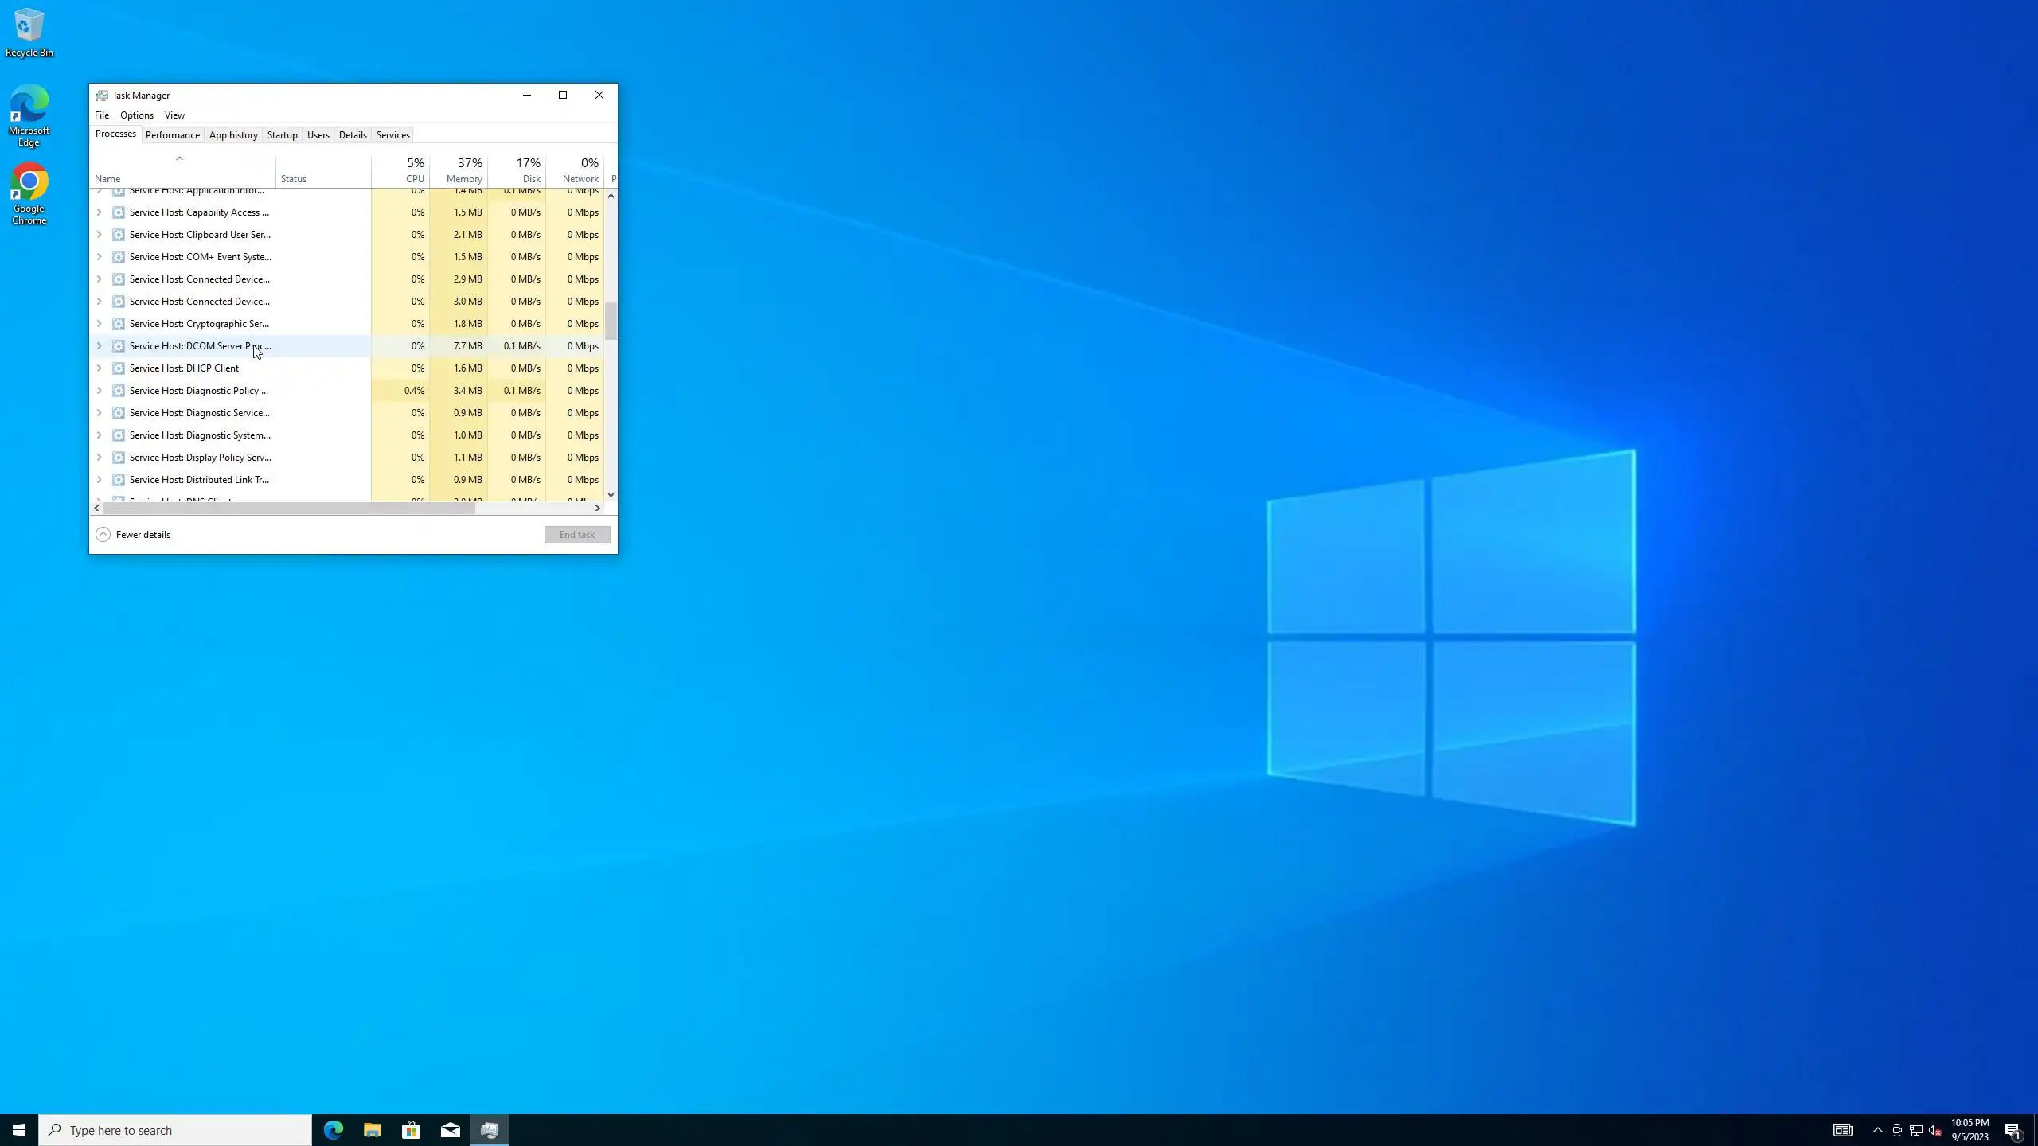Expand Service Host: Clipboard User Service row
The height and width of the screenshot is (1146, 2038).
pyautogui.click(x=99, y=235)
